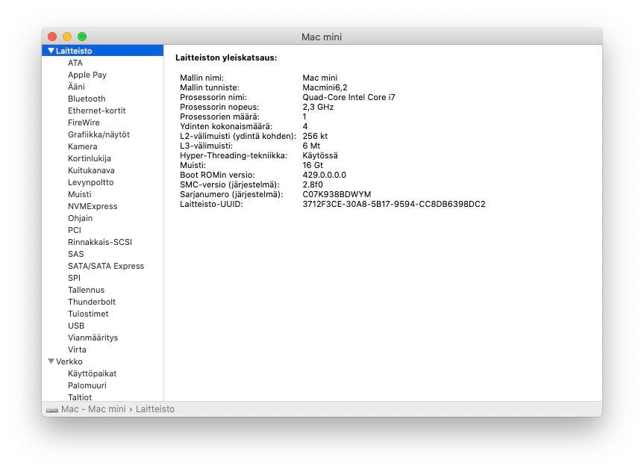The image size is (644, 472).
Task: Select FireWire in the sidebar
Action: (84, 122)
